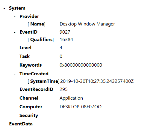This screenshot has width=165, height=138.
Task: Collapse the System node
Action: 4,8
